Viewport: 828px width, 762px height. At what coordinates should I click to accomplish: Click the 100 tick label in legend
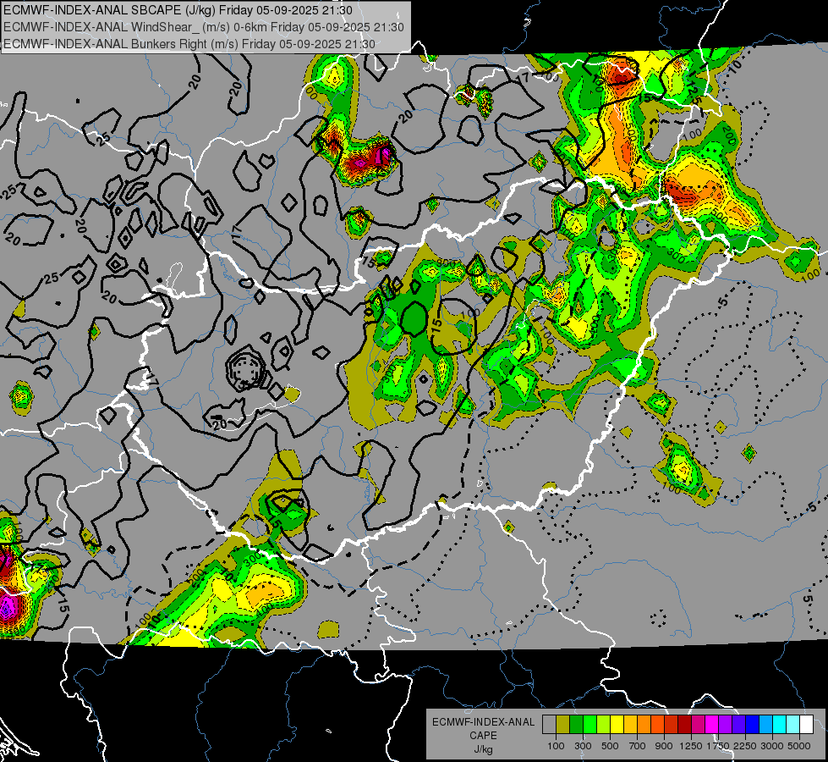point(556,746)
